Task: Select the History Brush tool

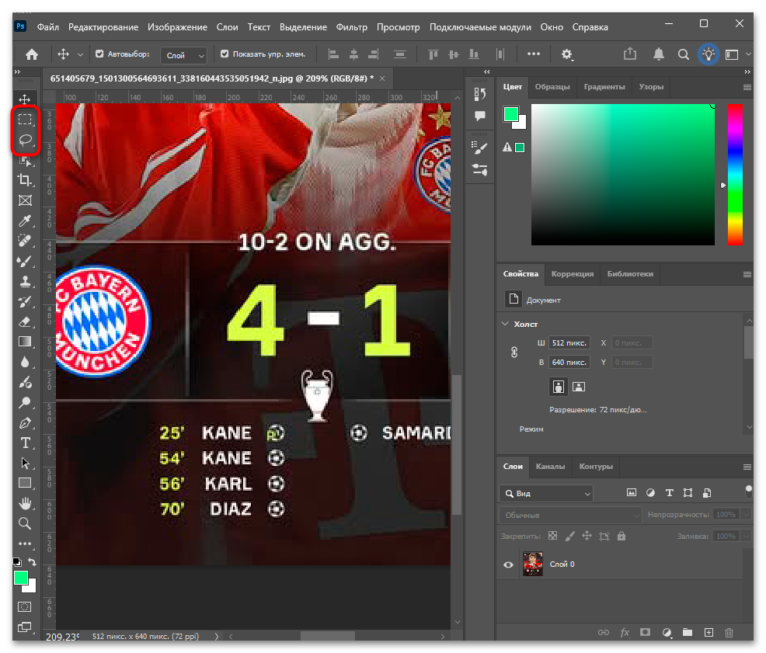Action: point(25,302)
